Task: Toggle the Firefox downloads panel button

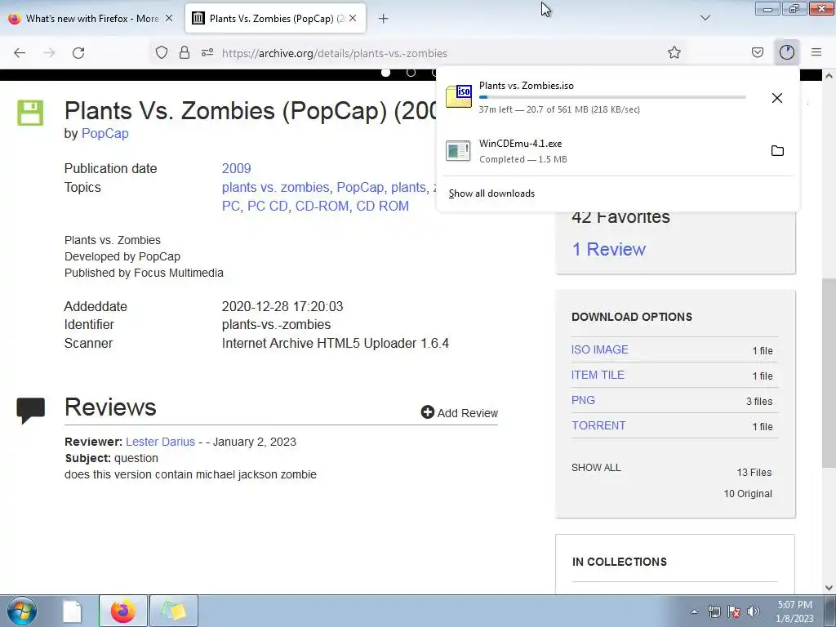Action: pyautogui.click(x=787, y=52)
